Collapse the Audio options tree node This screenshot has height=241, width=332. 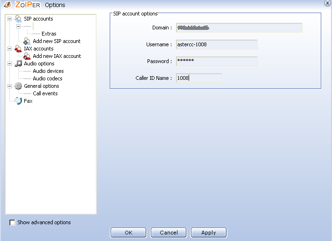pyautogui.click(x=9, y=64)
